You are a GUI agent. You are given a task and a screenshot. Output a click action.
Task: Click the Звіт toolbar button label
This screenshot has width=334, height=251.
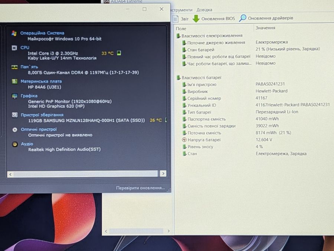tap(185, 19)
